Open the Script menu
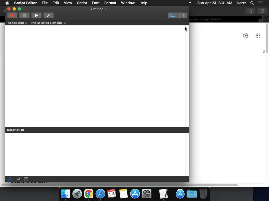Viewport: 269px width, 201px height. (82, 3)
